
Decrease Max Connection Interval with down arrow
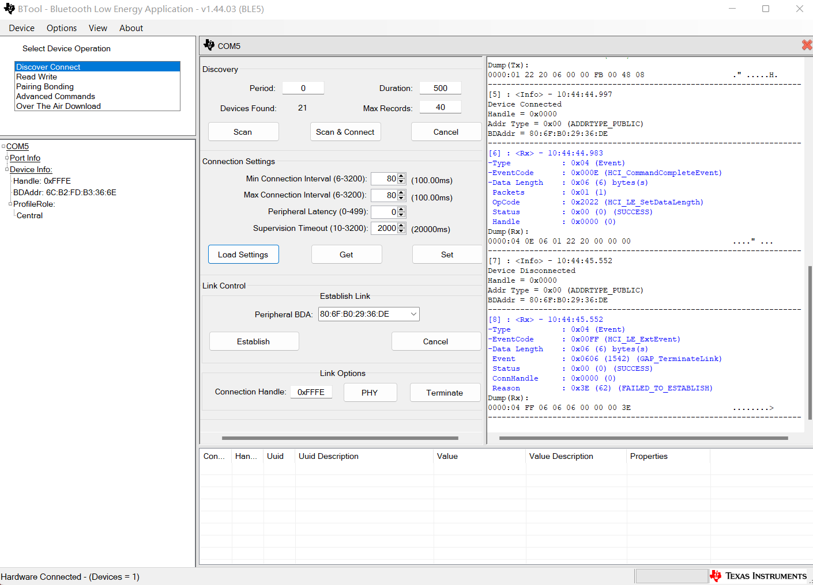point(401,198)
